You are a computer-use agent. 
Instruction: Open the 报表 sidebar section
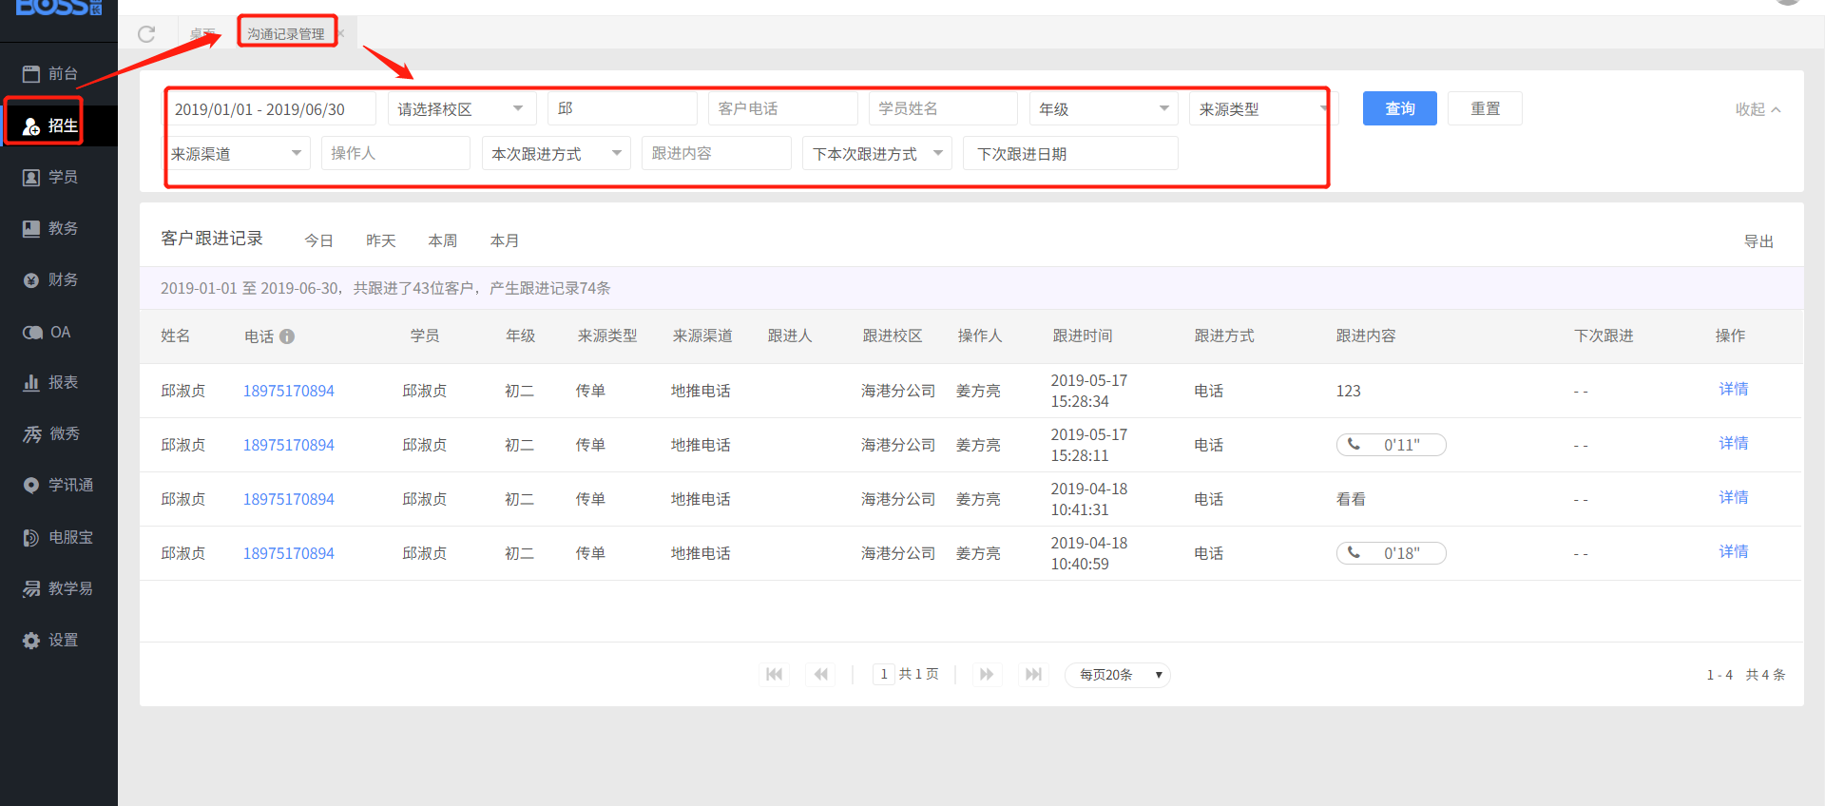tap(51, 382)
